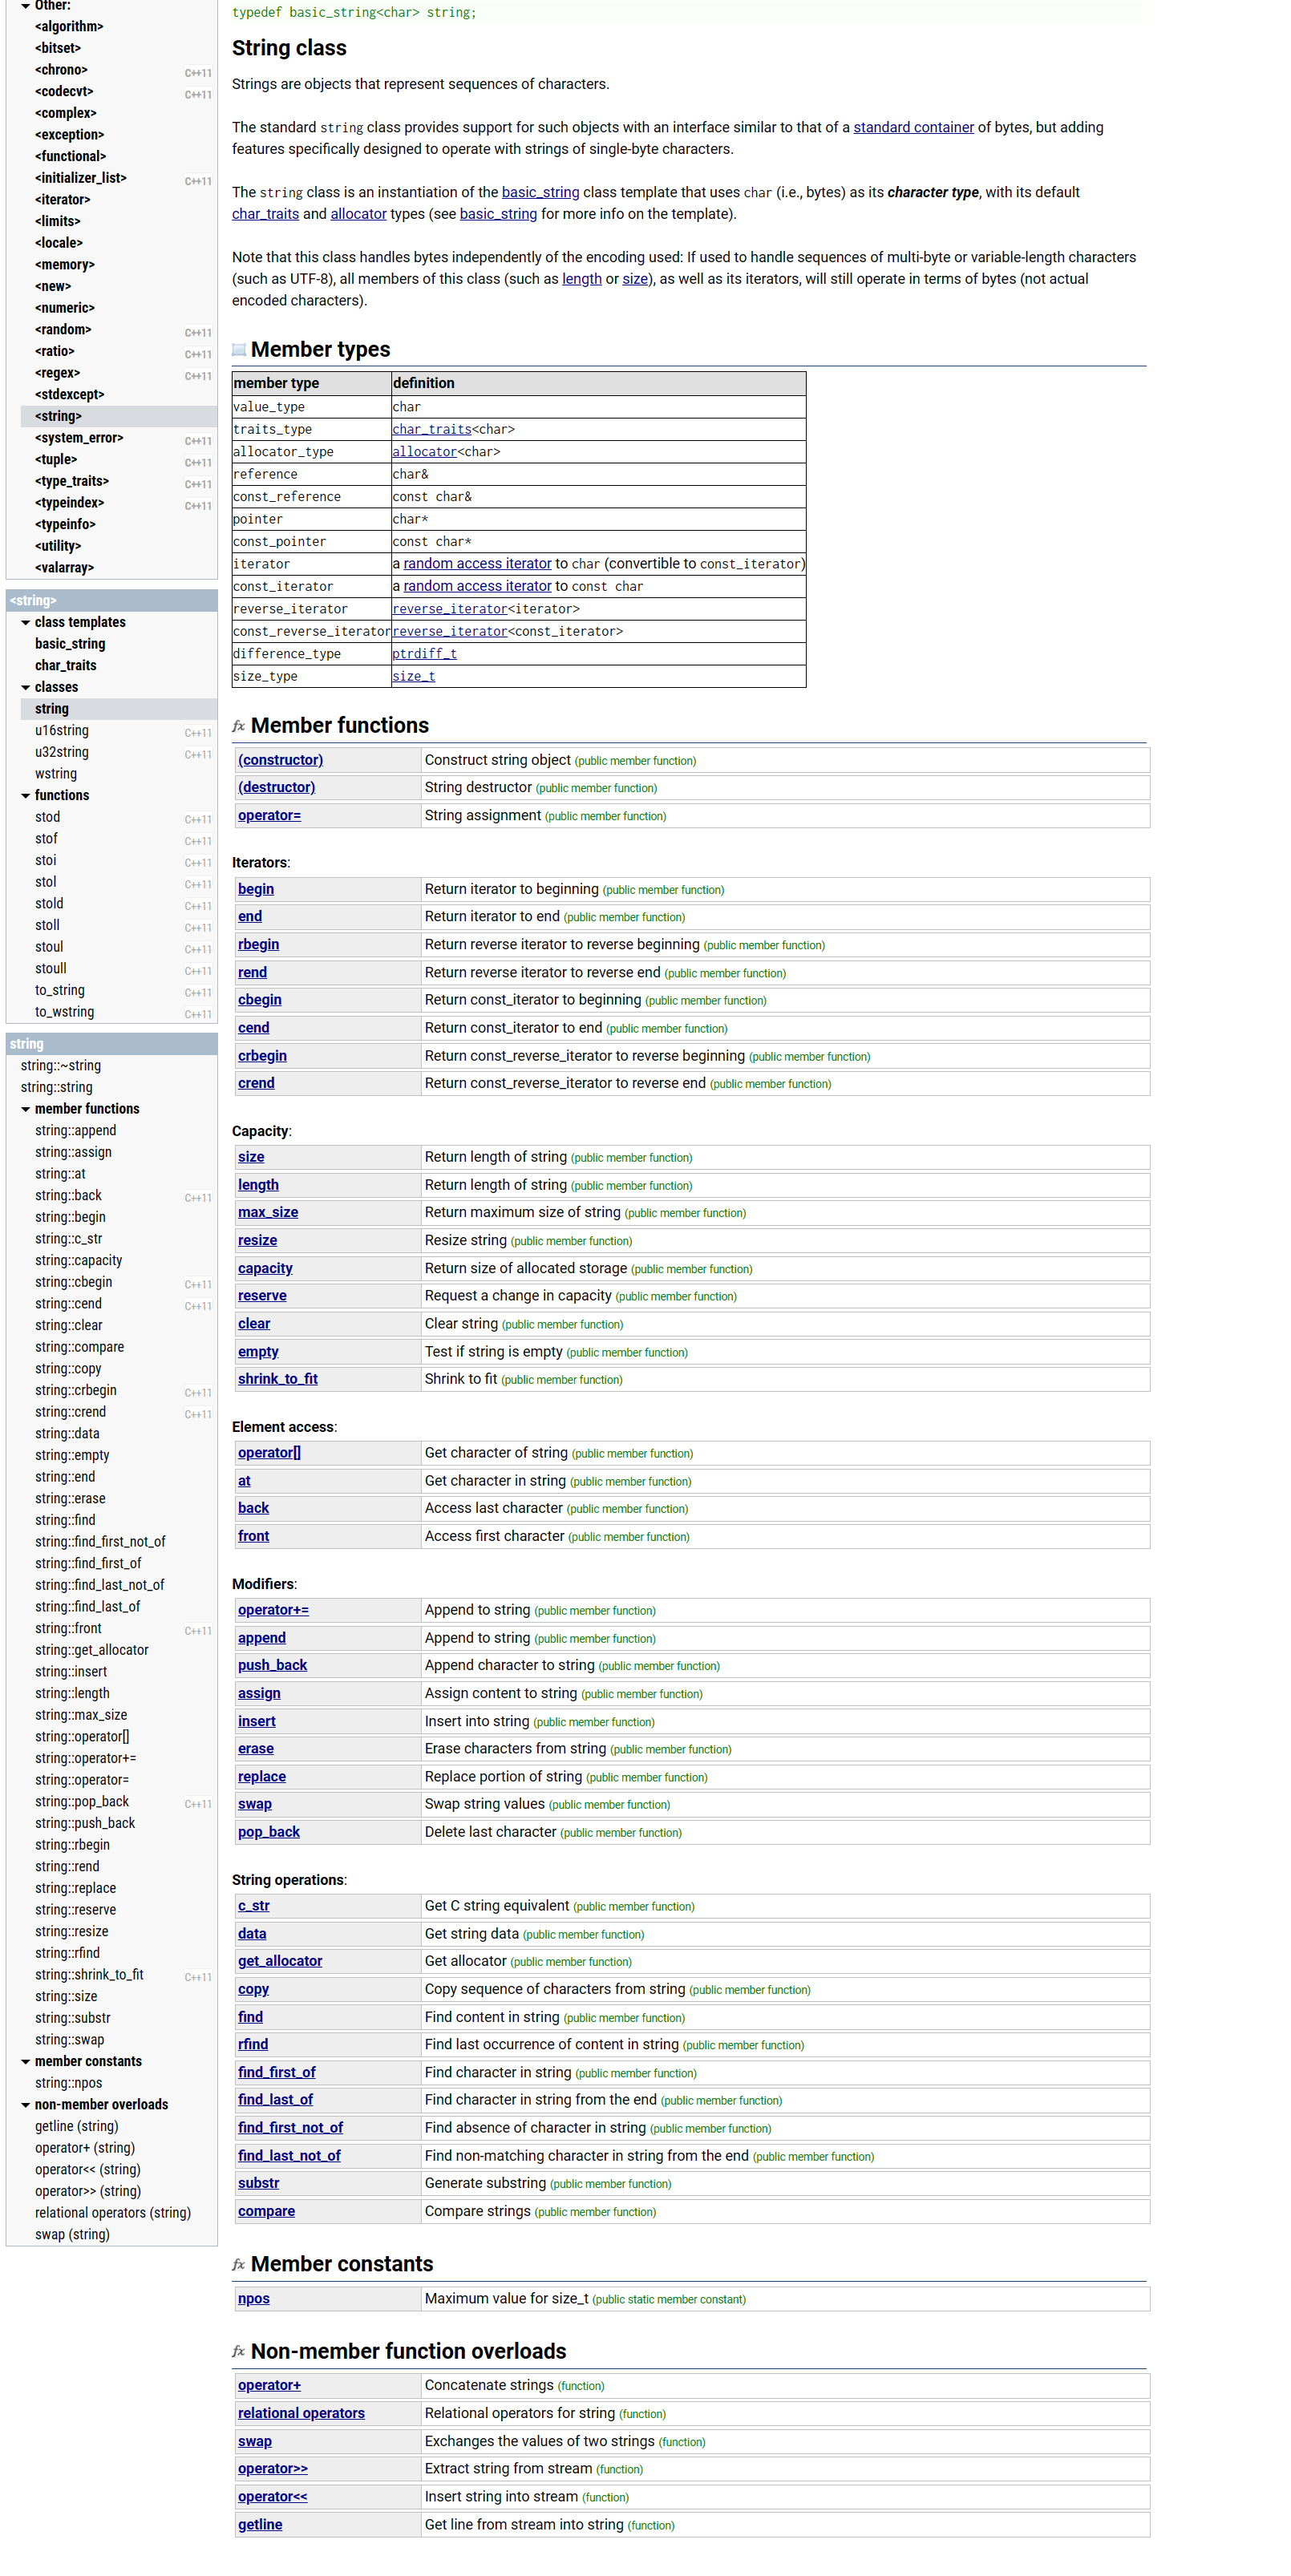Open the <regex> header entry
The height and width of the screenshot is (2576, 1291).
tap(57, 373)
